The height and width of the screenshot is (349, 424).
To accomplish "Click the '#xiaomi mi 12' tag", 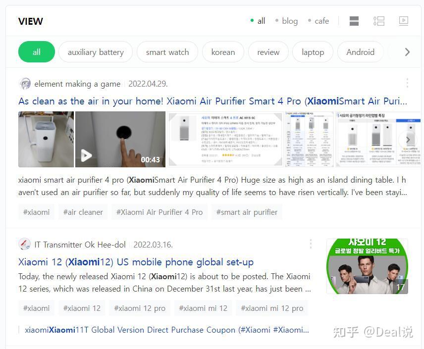I will 204,308.
